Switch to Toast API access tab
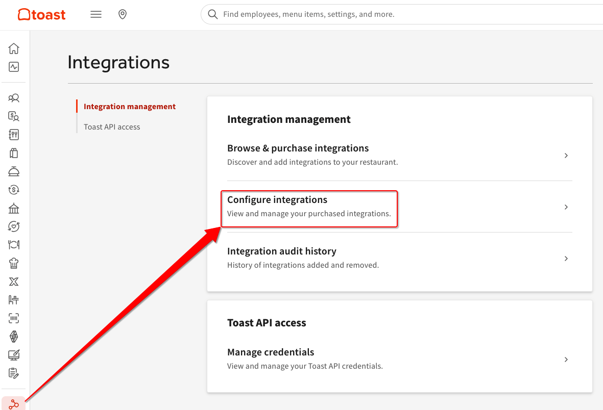This screenshot has height=410, width=603. [112, 127]
